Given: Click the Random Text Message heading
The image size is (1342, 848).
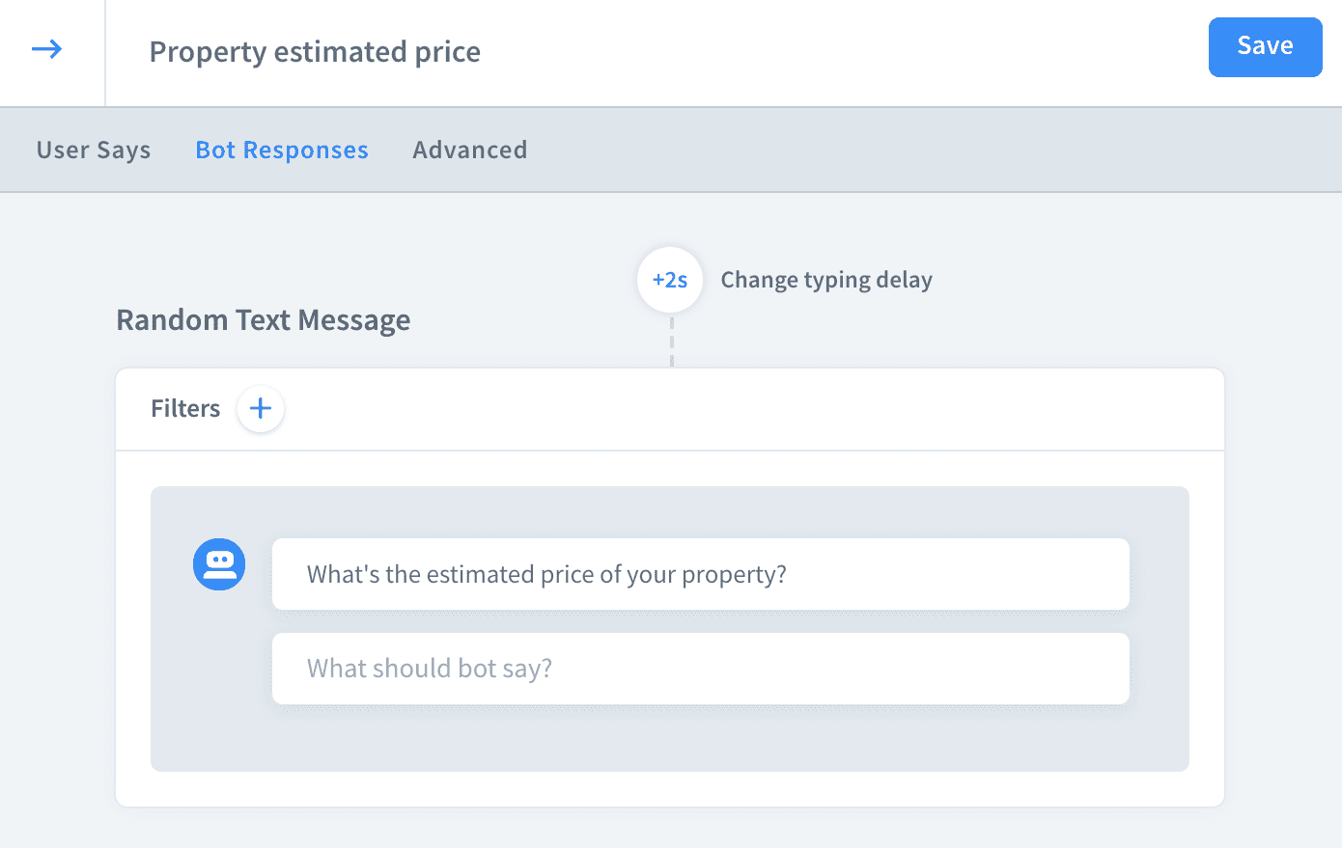Looking at the screenshot, I should 264,320.
